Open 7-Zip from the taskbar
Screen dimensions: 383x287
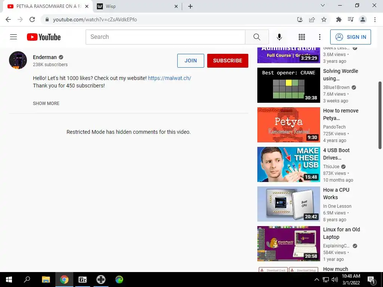click(83, 280)
